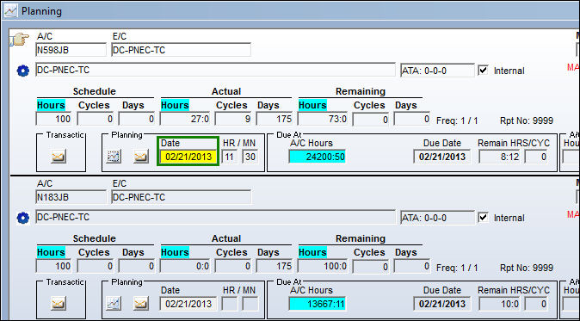Click description field DC-PNEC-TC in N183JB record
Image resolution: width=580 pixels, height=321 pixels.
tap(216, 217)
